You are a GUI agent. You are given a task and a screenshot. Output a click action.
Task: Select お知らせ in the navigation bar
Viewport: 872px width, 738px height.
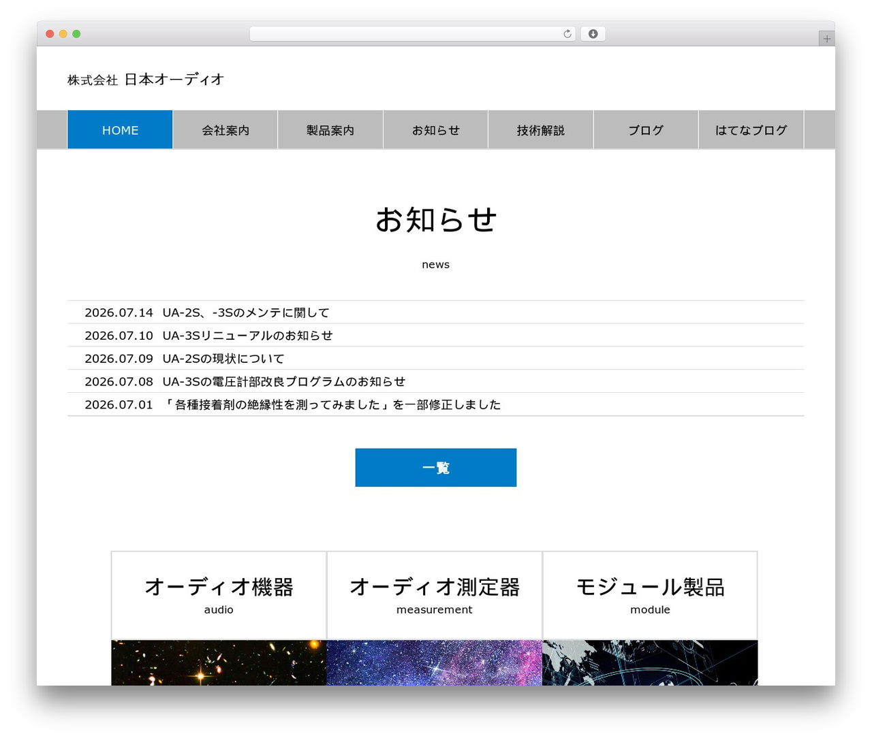pyautogui.click(x=436, y=130)
